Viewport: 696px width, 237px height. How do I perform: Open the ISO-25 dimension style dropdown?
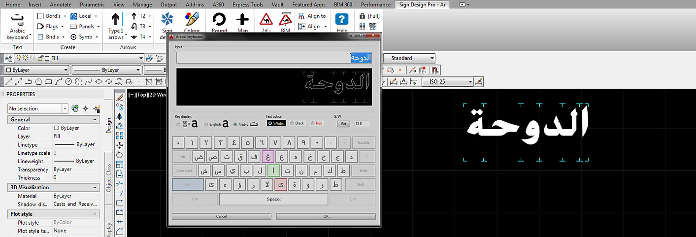tap(470, 82)
